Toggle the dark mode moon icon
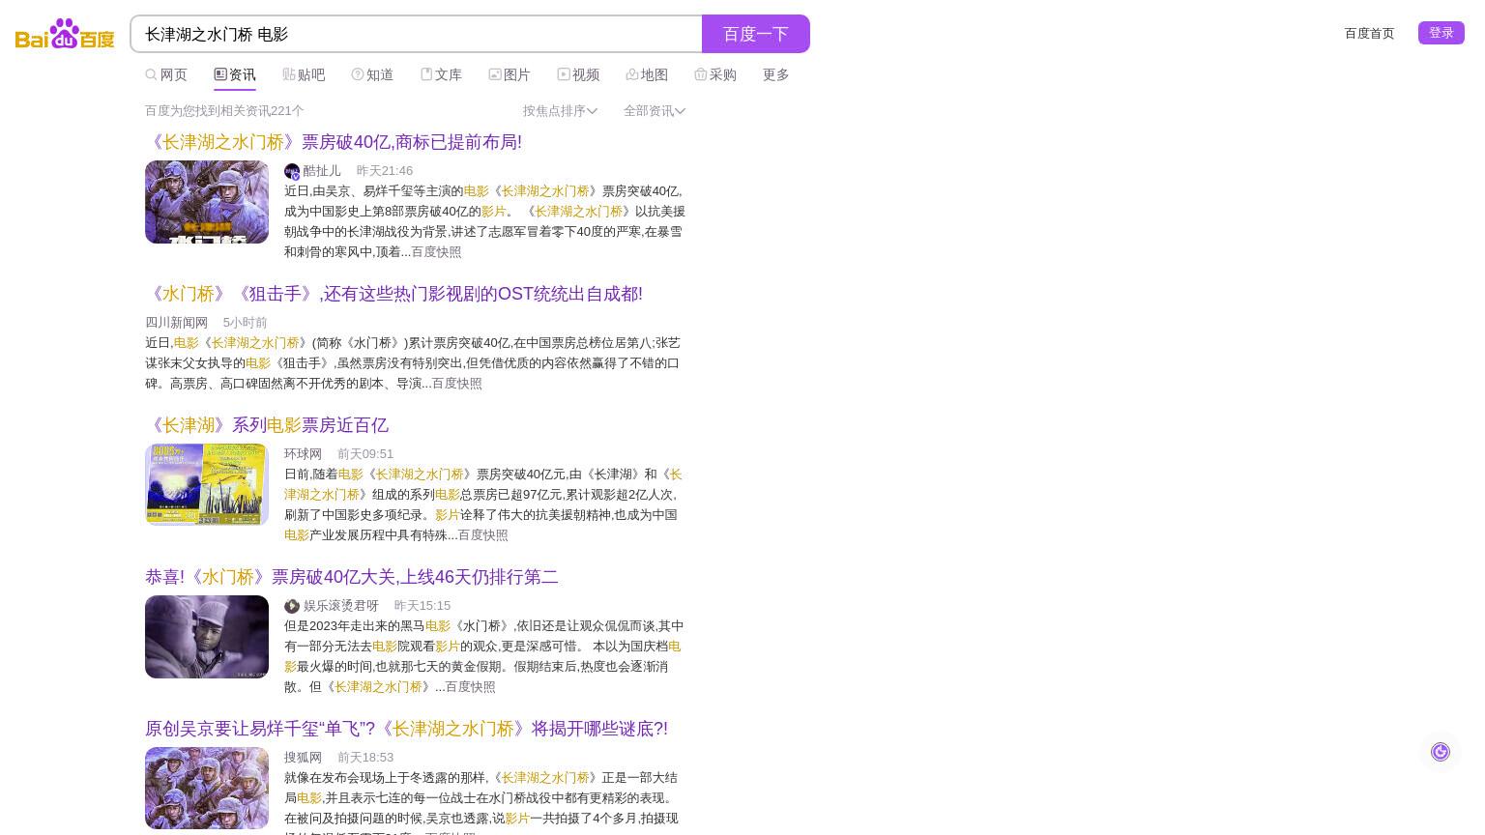This screenshot has height=835, width=1485. point(1441,752)
